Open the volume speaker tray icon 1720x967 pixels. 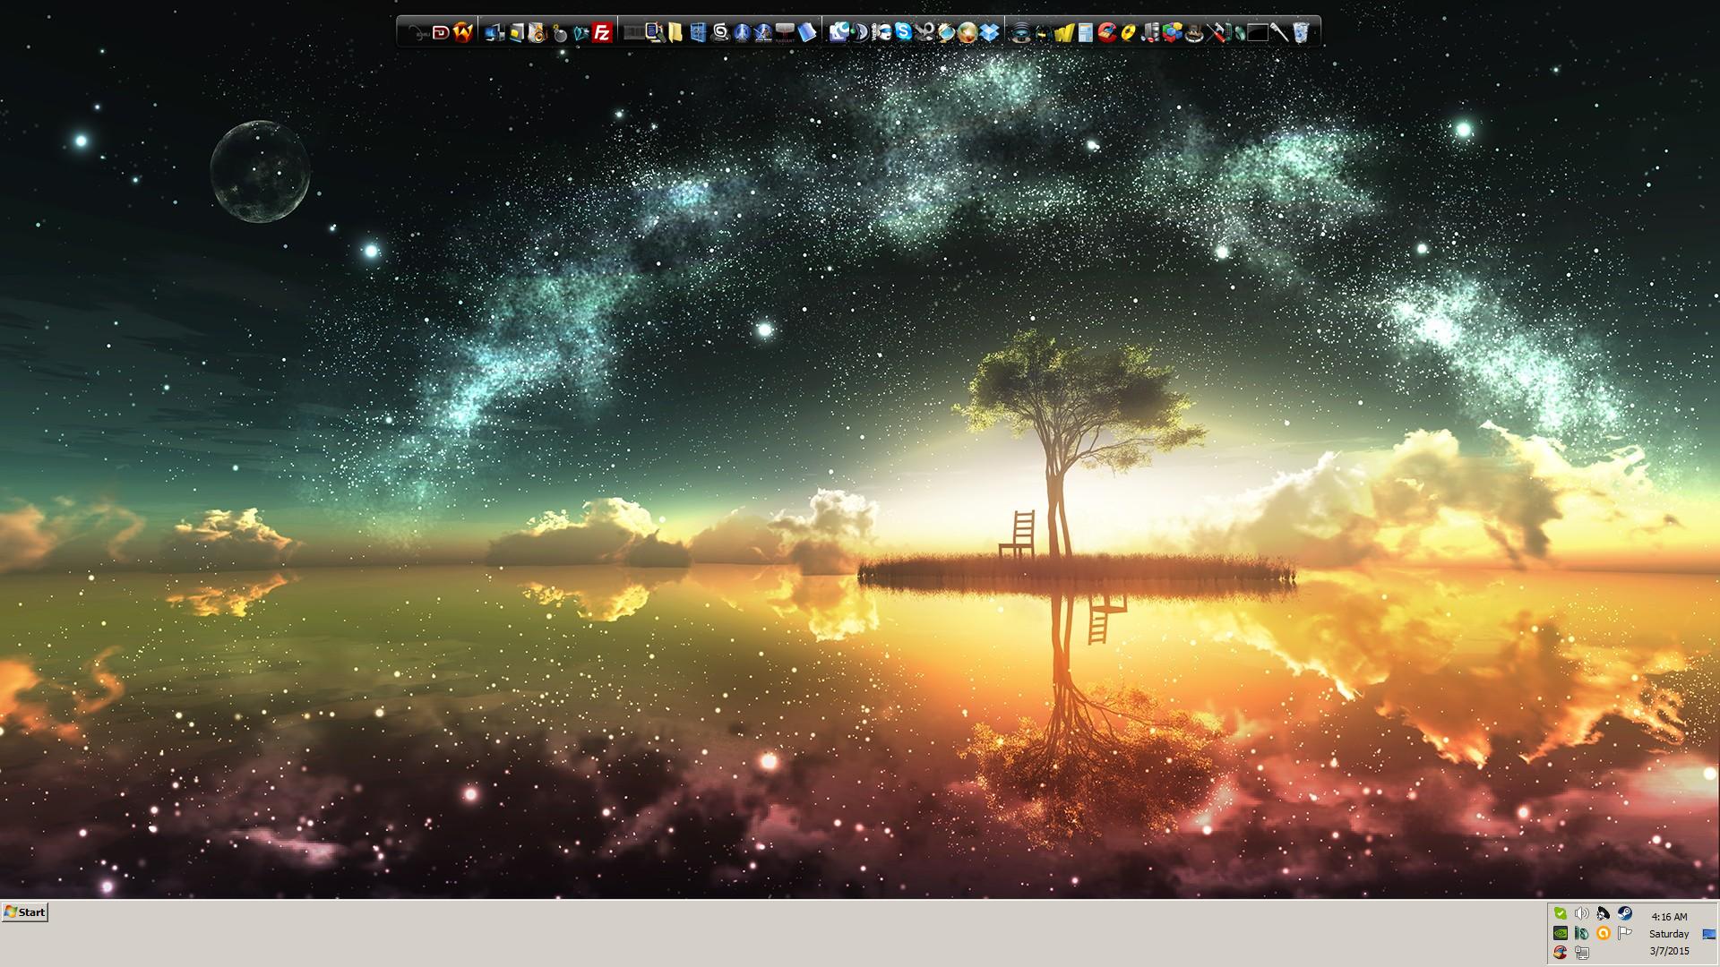(x=1582, y=913)
